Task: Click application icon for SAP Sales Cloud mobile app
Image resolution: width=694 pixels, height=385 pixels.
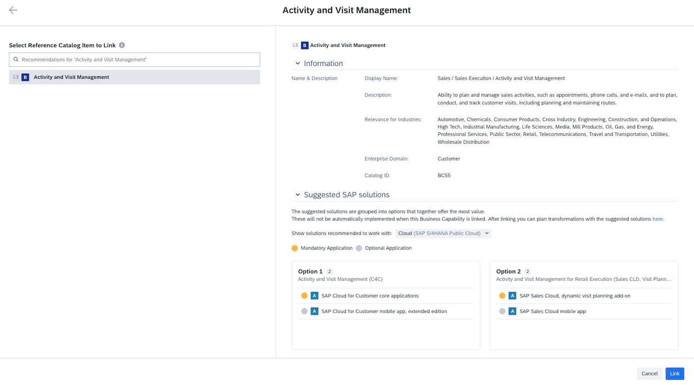Action: tap(513, 312)
